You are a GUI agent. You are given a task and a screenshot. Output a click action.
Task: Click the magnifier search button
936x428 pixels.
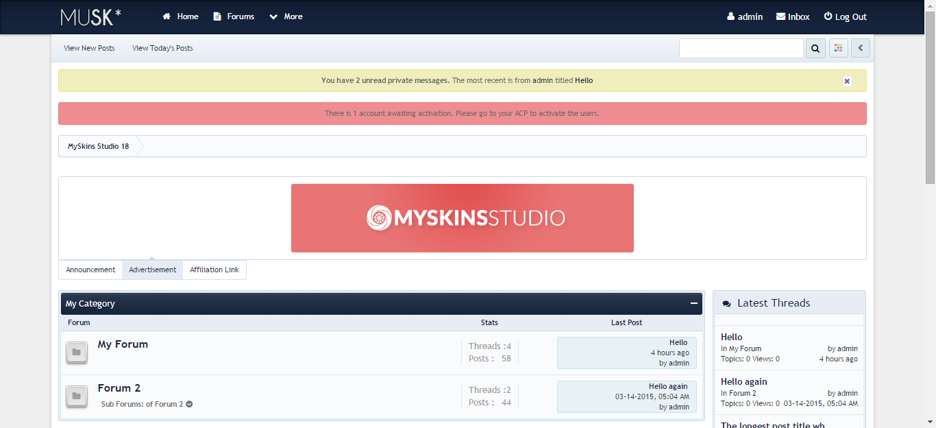(815, 48)
